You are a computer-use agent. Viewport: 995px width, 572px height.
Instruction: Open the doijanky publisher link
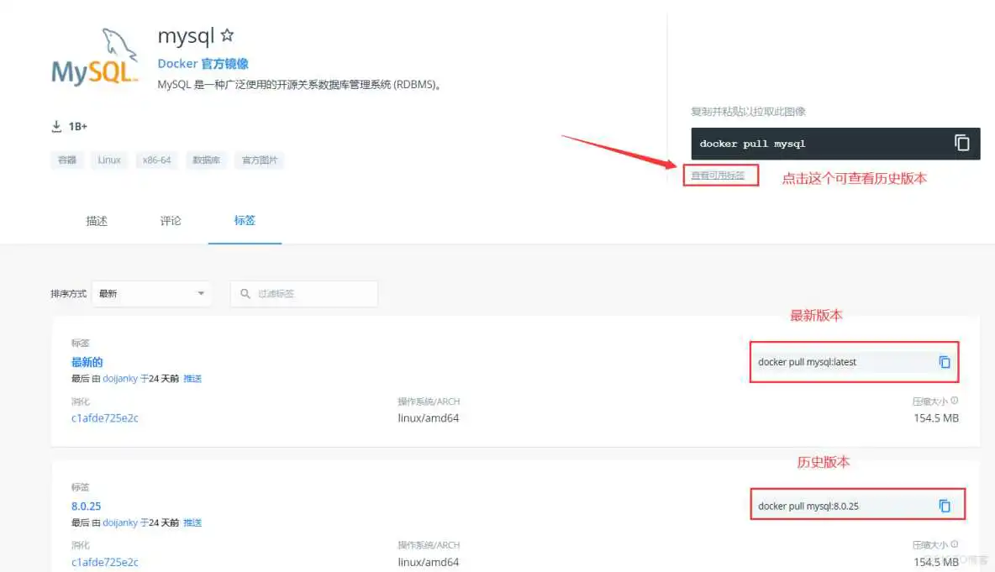click(x=121, y=378)
